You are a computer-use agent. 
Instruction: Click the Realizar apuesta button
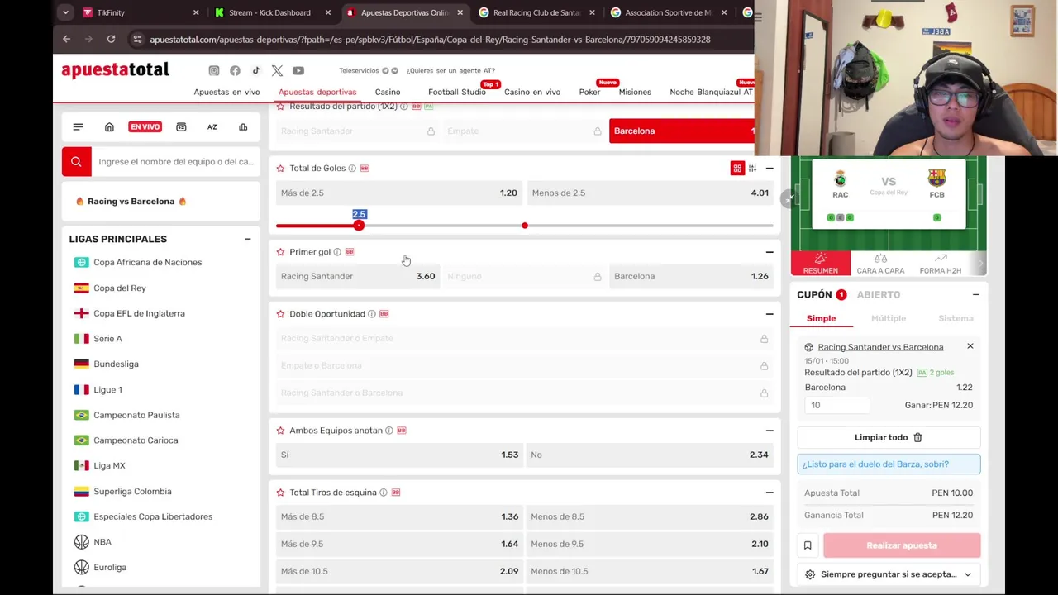coord(902,545)
